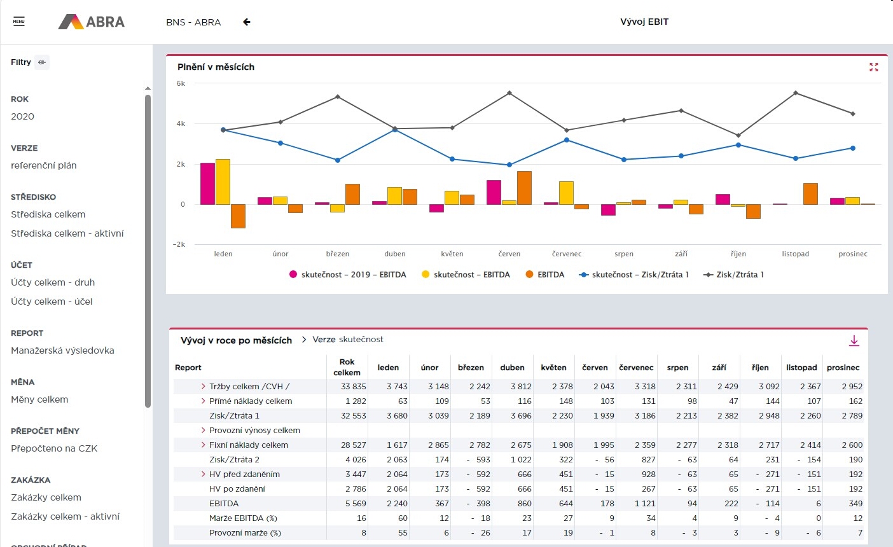The image size is (893, 547).
Task: Open the hamburger MENU icon
Action: (19, 22)
